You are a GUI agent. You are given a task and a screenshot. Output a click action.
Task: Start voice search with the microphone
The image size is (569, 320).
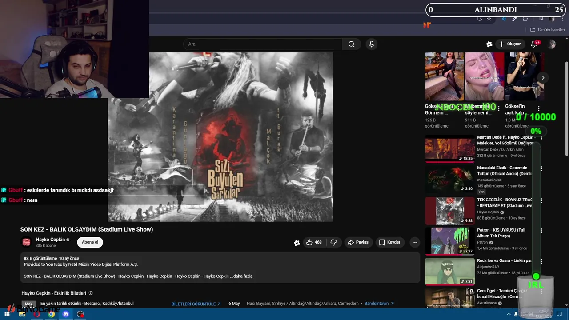coord(372,44)
